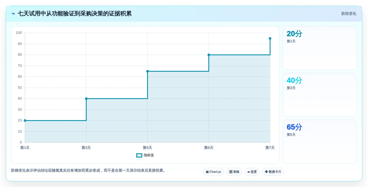Click the x-axis label 第6天
Screen dimensions: 368x187
pyautogui.click(x=209, y=148)
